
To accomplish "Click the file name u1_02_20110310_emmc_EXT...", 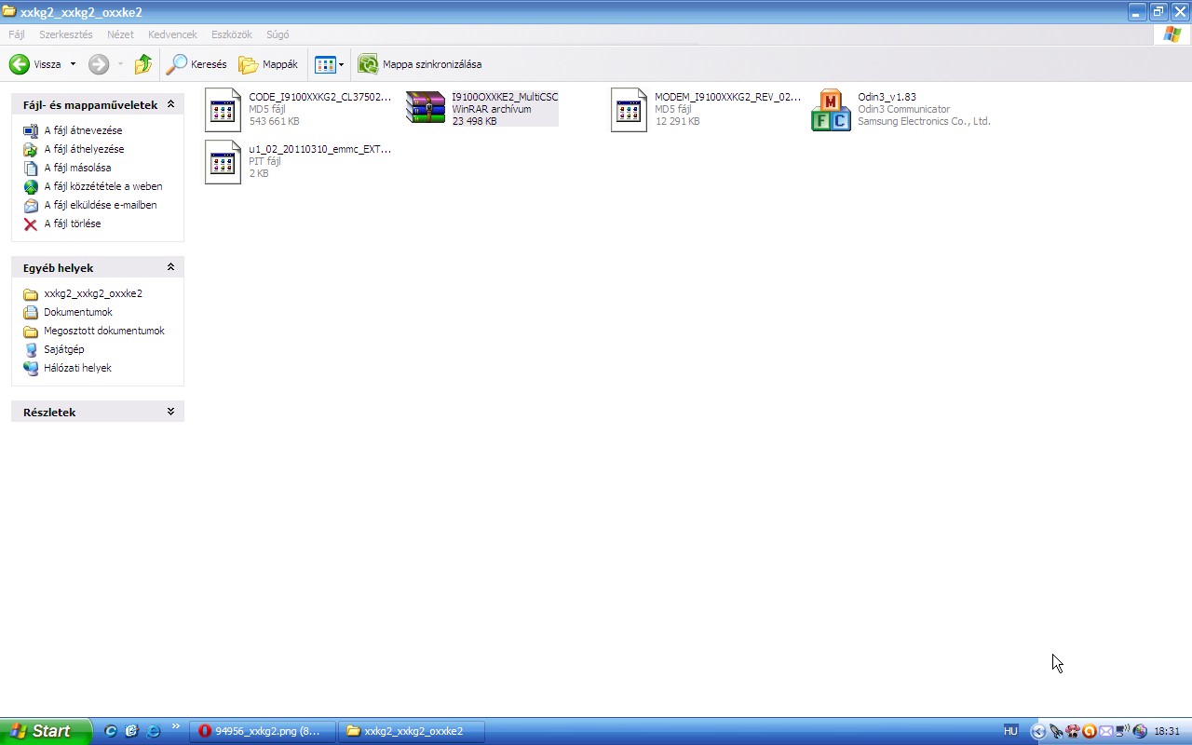I will [320, 149].
